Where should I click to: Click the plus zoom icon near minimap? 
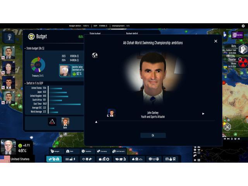click(195, 160)
